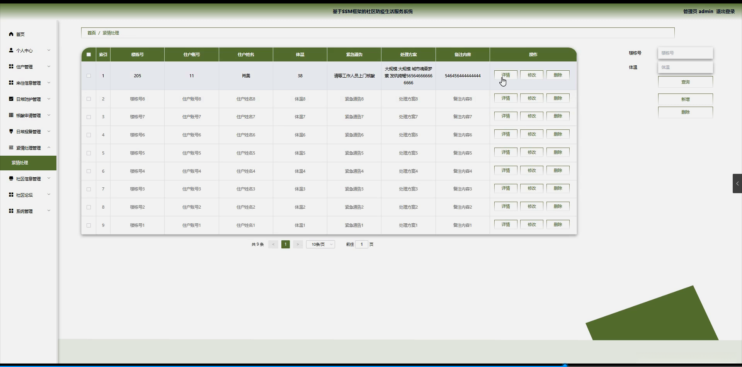
Task: Click the home icon beside 首页 in the sidebar
Action: tap(11, 34)
